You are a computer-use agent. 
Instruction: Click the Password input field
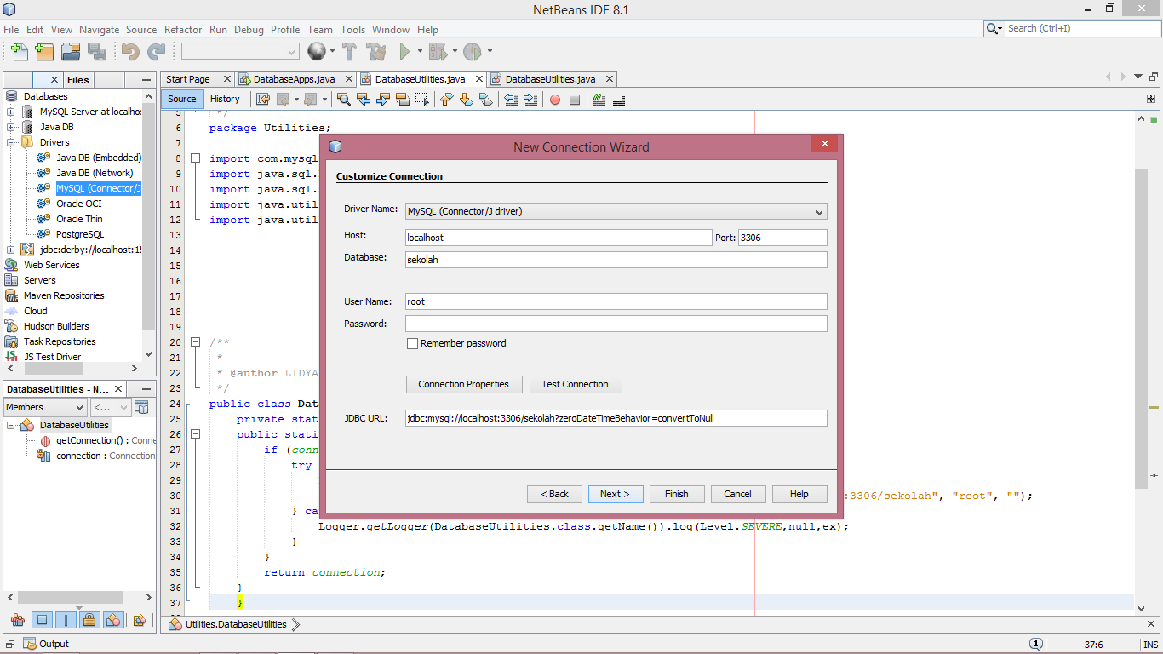(x=616, y=324)
